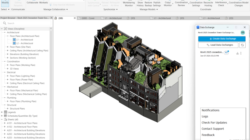Expand the Legends node
The width and height of the screenshot is (250, 140).
tap(2, 112)
